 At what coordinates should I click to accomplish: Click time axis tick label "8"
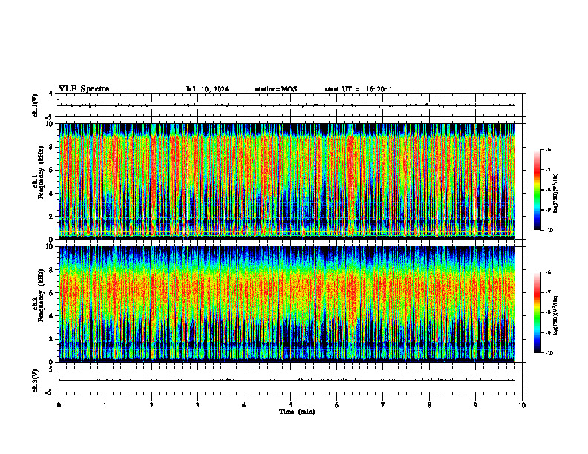[x=429, y=405]
